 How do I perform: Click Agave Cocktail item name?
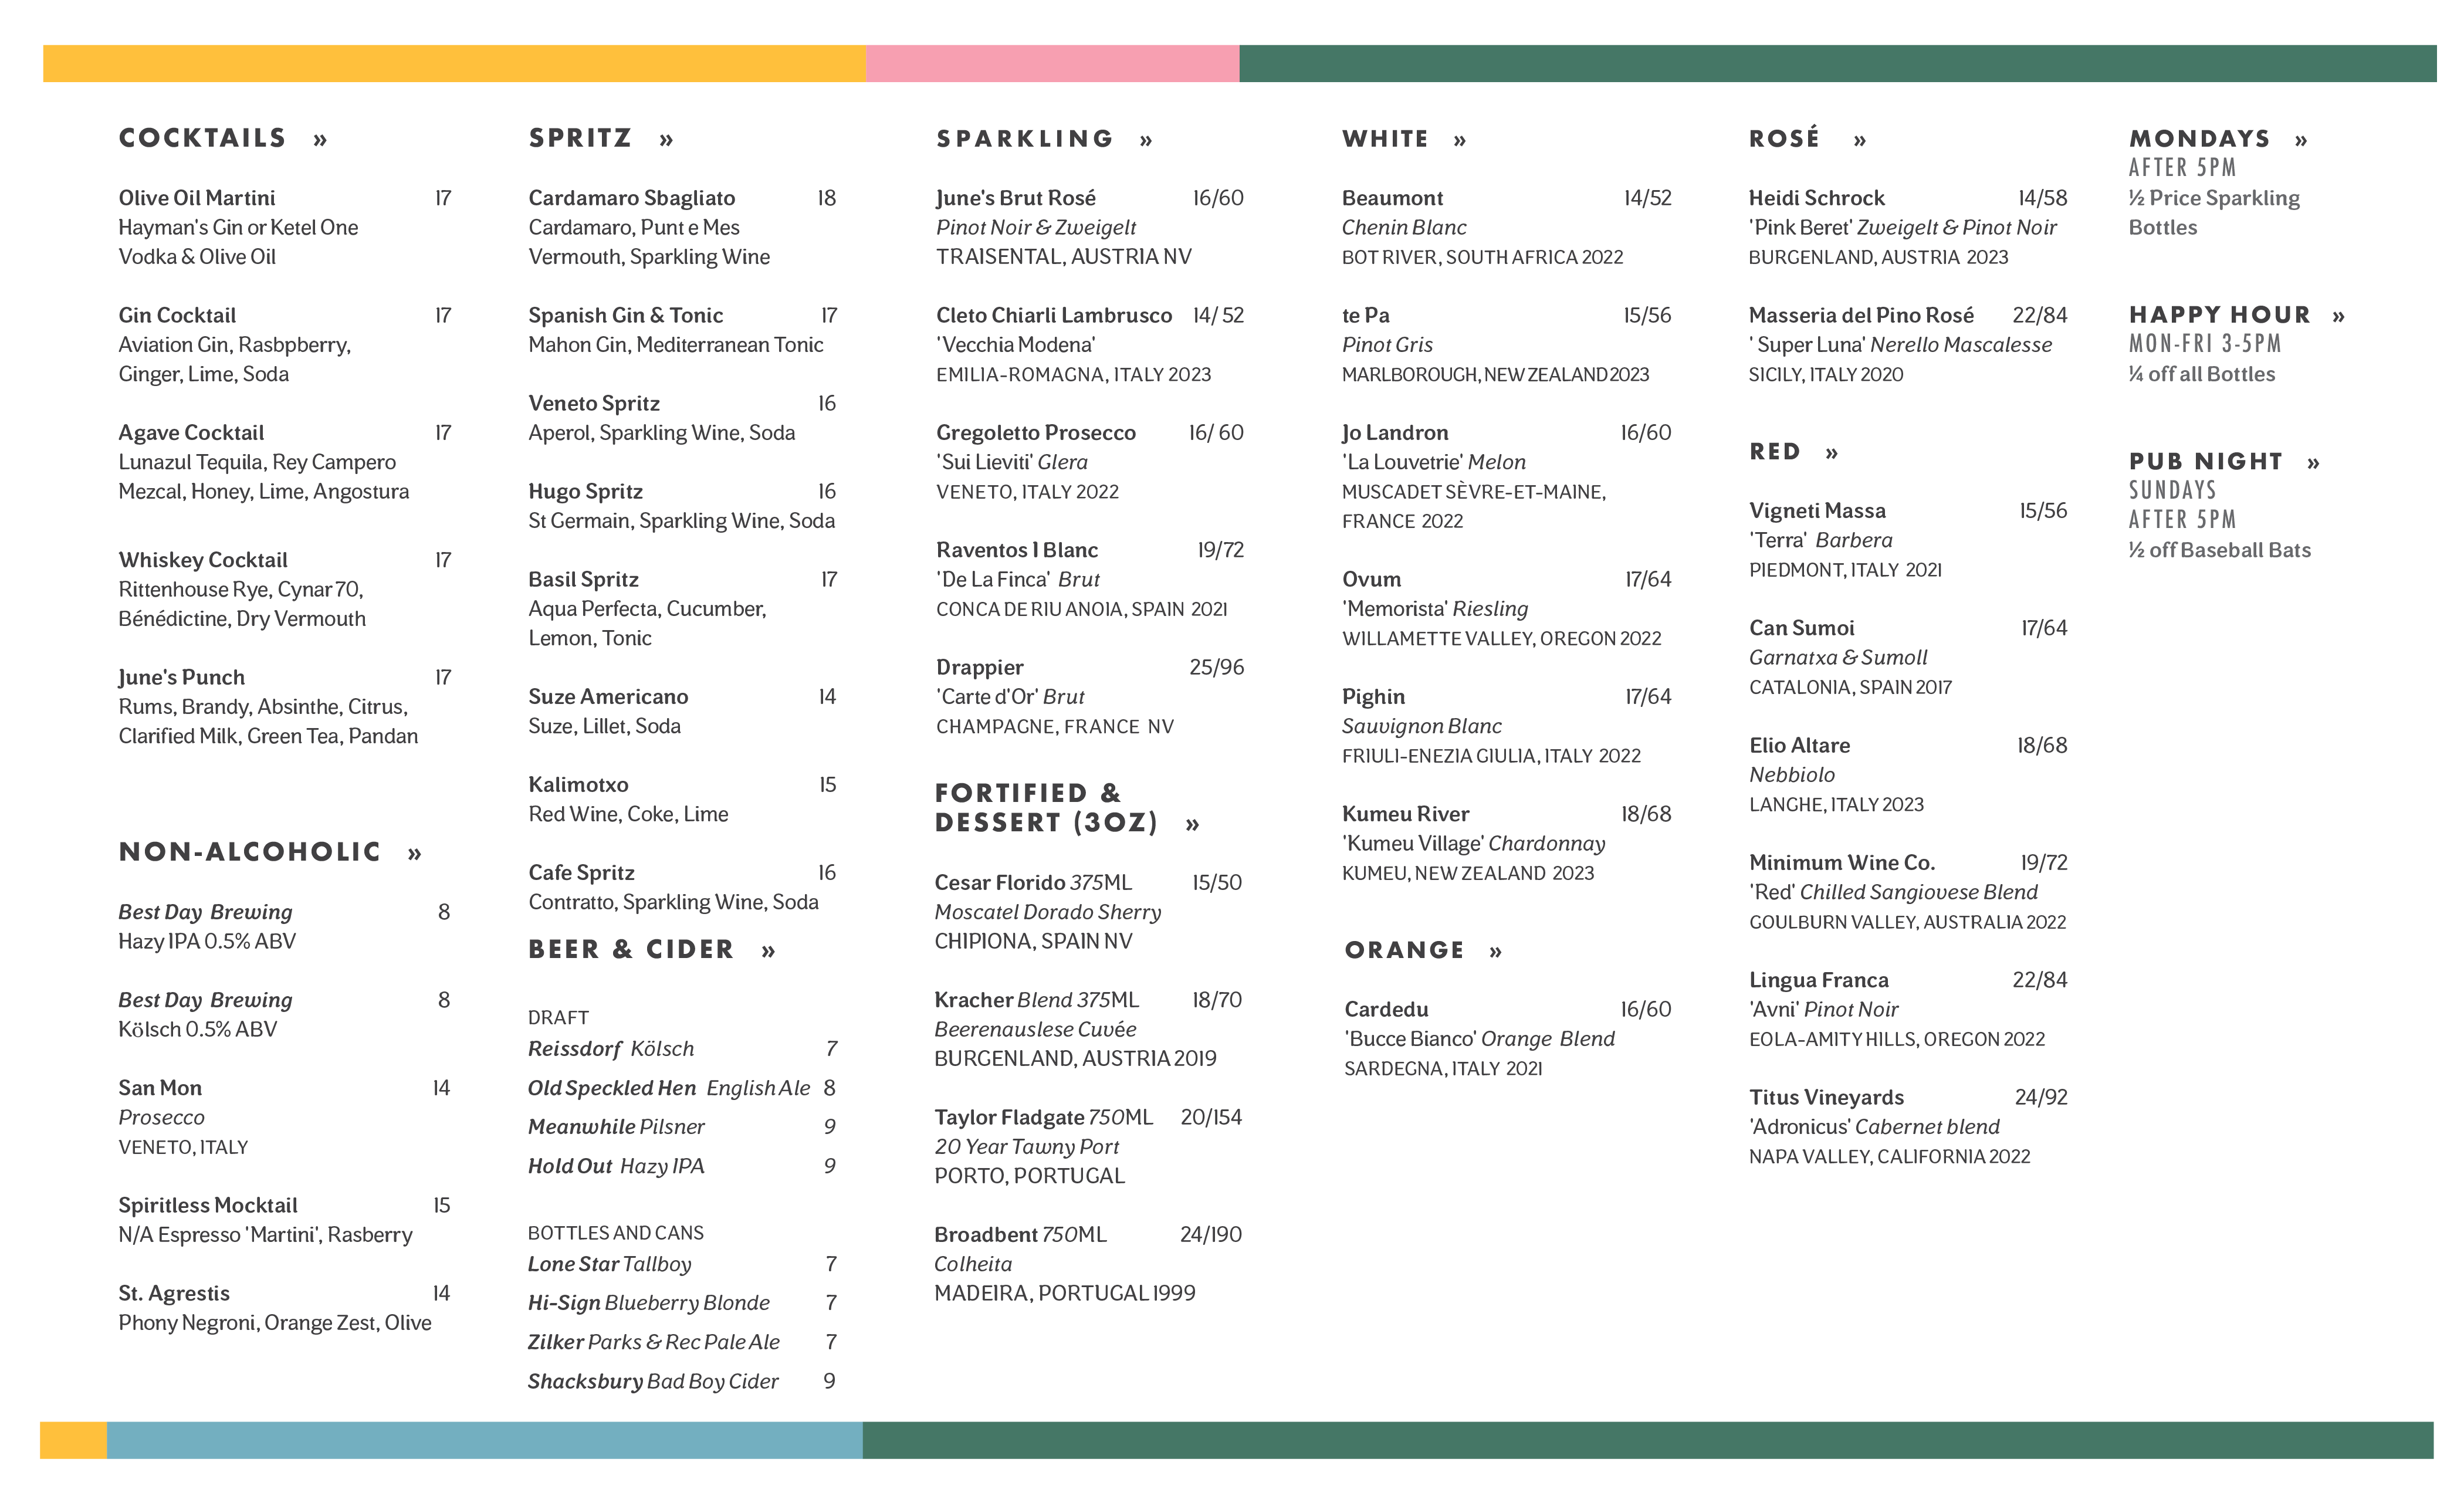pos(191,433)
